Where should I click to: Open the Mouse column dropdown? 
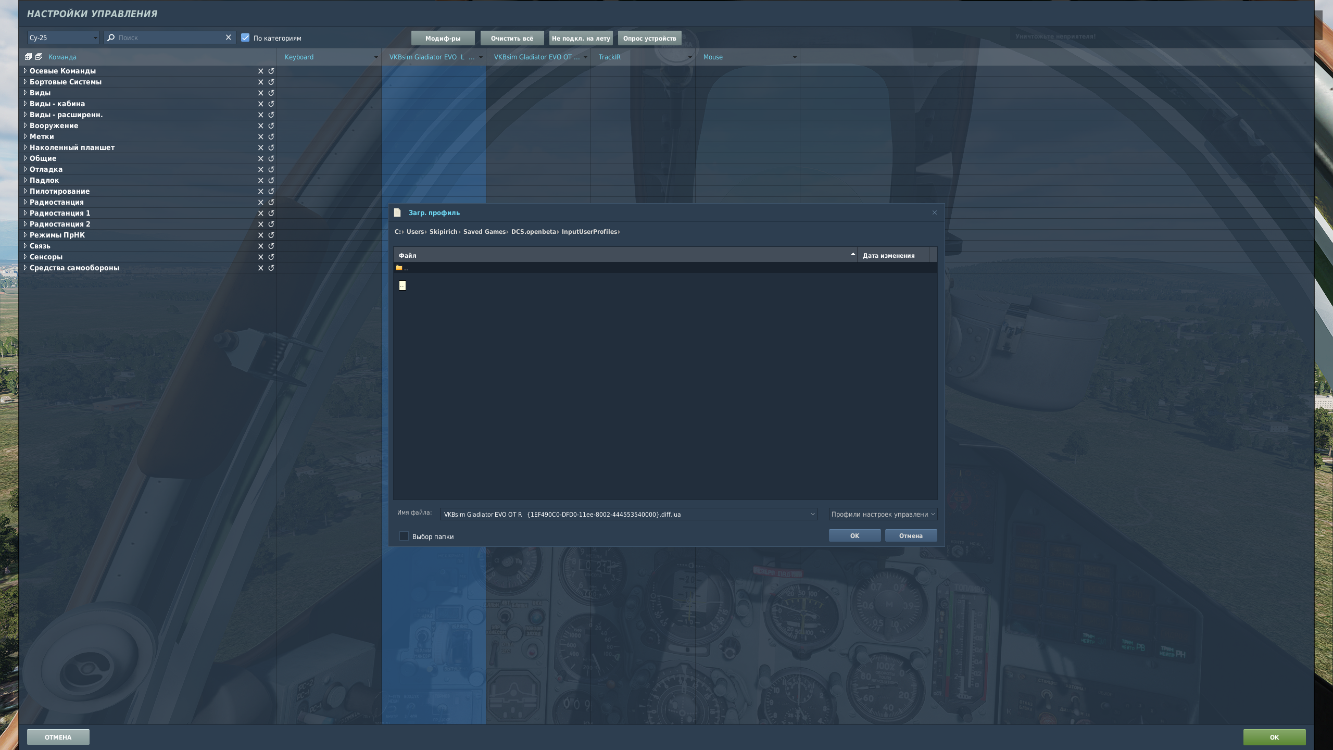(x=794, y=57)
